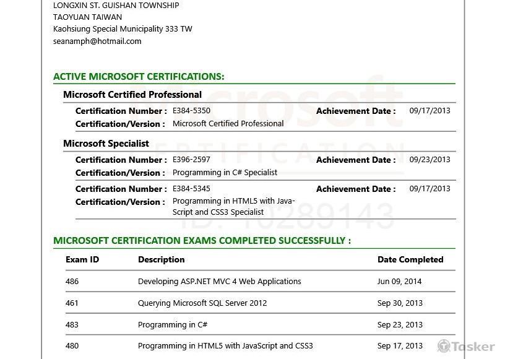Click the Date Completed column header

pyautogui.click(x=410, y=260)
